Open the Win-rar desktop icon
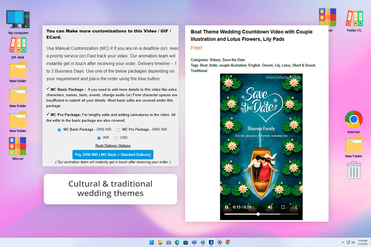The height and width of the screenshot is (247, 371). pyautogui.click(x=18, y=149)
